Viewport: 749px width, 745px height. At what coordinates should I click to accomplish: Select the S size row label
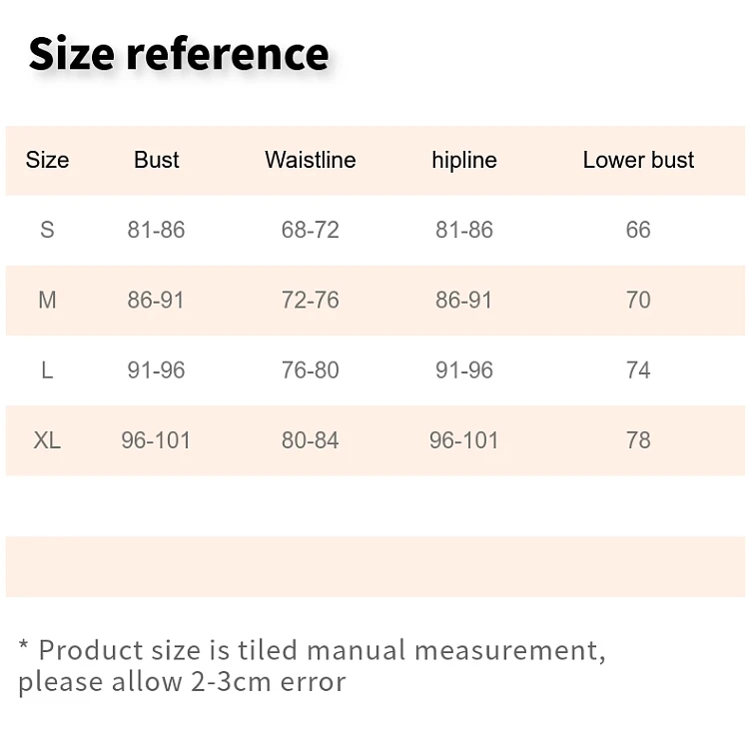point(47,230)
